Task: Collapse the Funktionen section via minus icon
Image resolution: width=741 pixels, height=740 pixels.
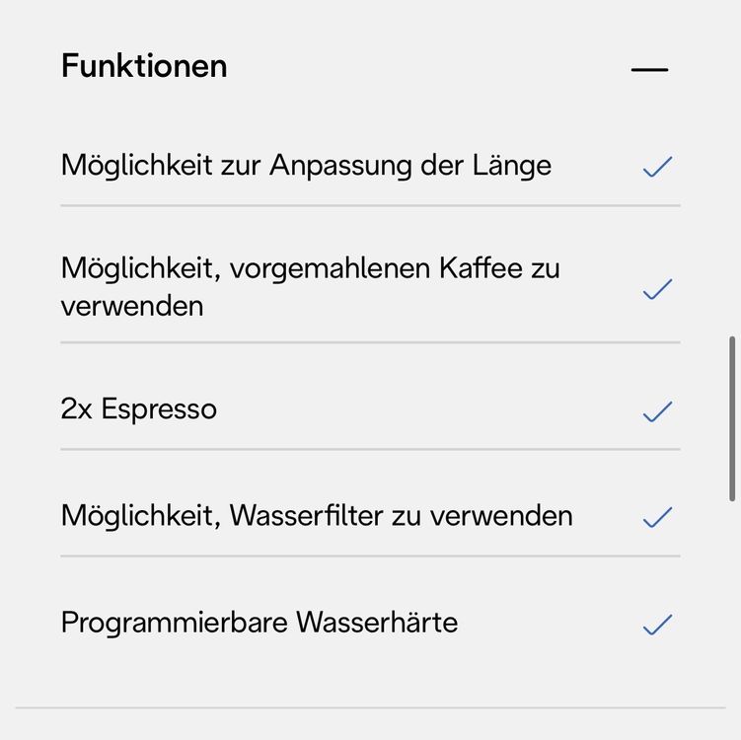Action: [x=649, y=69]
